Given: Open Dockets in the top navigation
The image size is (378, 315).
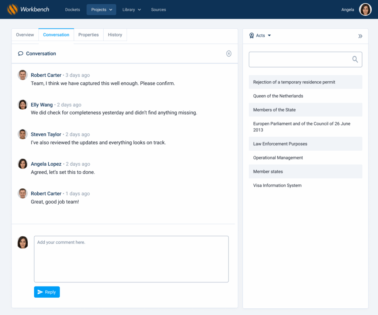Looking at the screenshot, I should (x=73, y=10).
